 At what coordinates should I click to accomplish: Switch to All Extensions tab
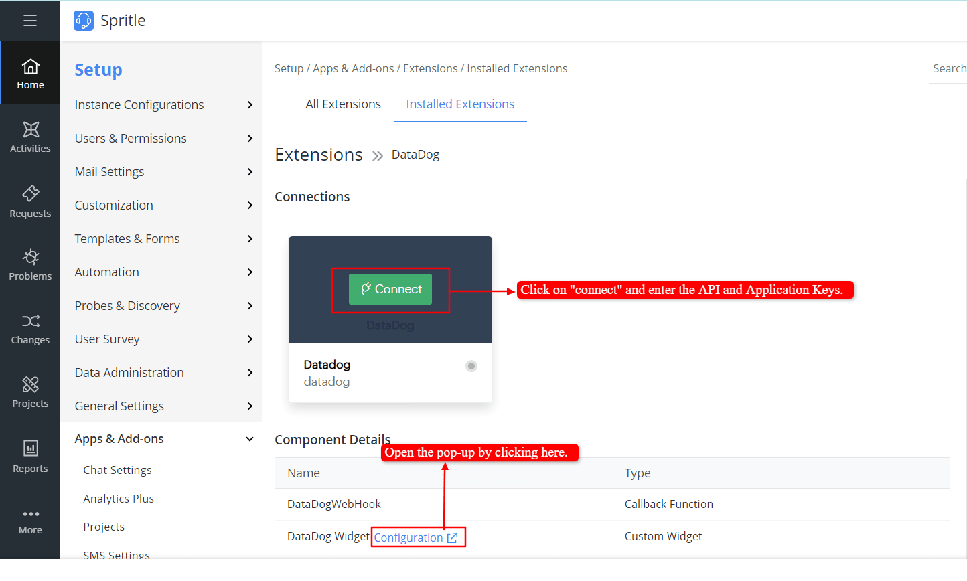tap(343, 104)
